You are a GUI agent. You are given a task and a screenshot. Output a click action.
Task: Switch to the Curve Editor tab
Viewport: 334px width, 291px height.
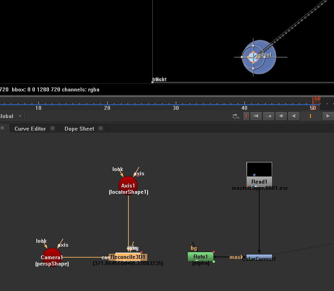point(30,129)
